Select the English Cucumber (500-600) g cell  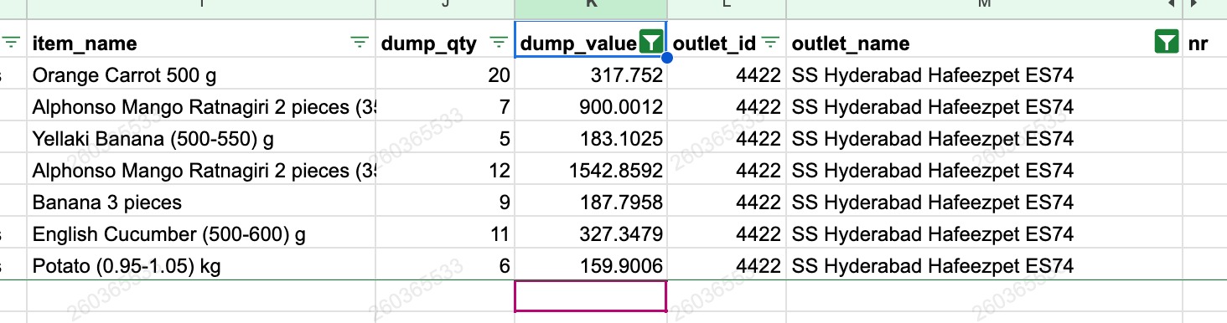(201, 234)
